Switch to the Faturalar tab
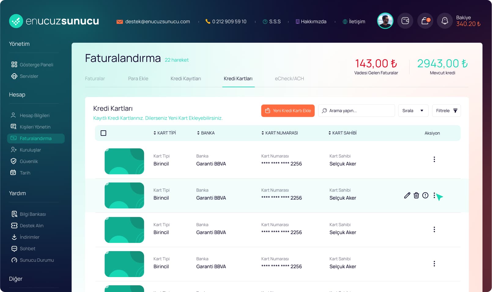 [x=95, y=78]
